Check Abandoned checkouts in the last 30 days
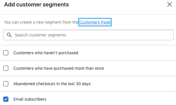Viewport: 176px width, 105px height. [6, 84]
